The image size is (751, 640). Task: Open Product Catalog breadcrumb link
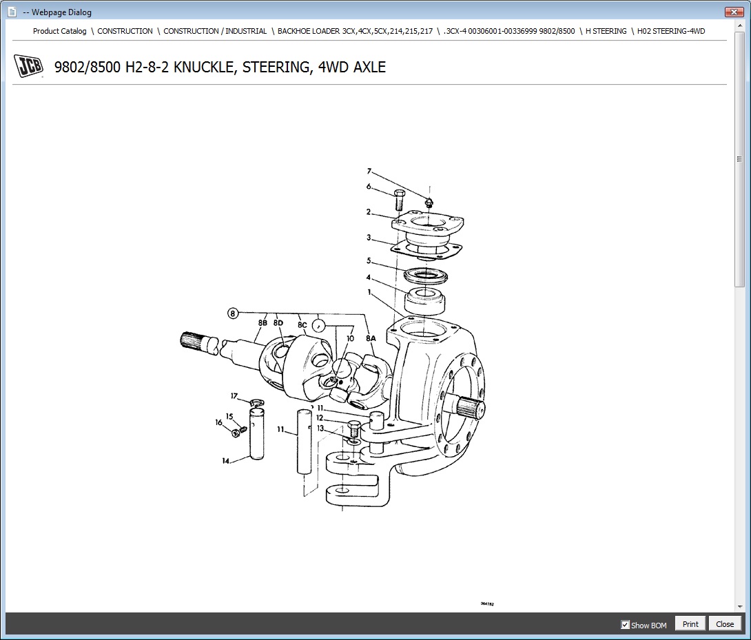60,31
